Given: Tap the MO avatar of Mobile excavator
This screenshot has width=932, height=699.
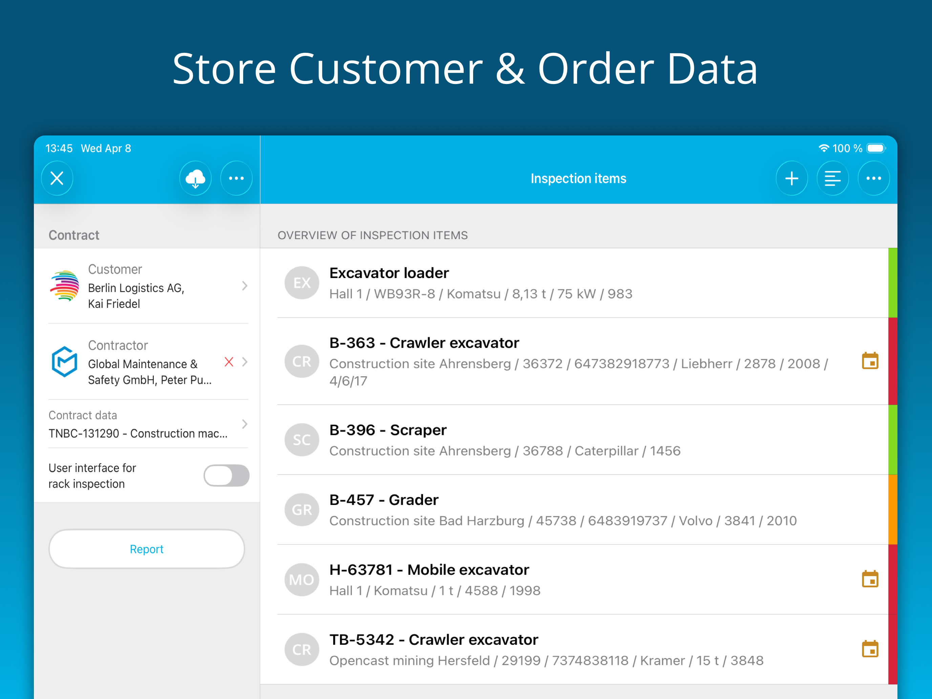Looking at the screenshot, I should [x=302, y=579].
